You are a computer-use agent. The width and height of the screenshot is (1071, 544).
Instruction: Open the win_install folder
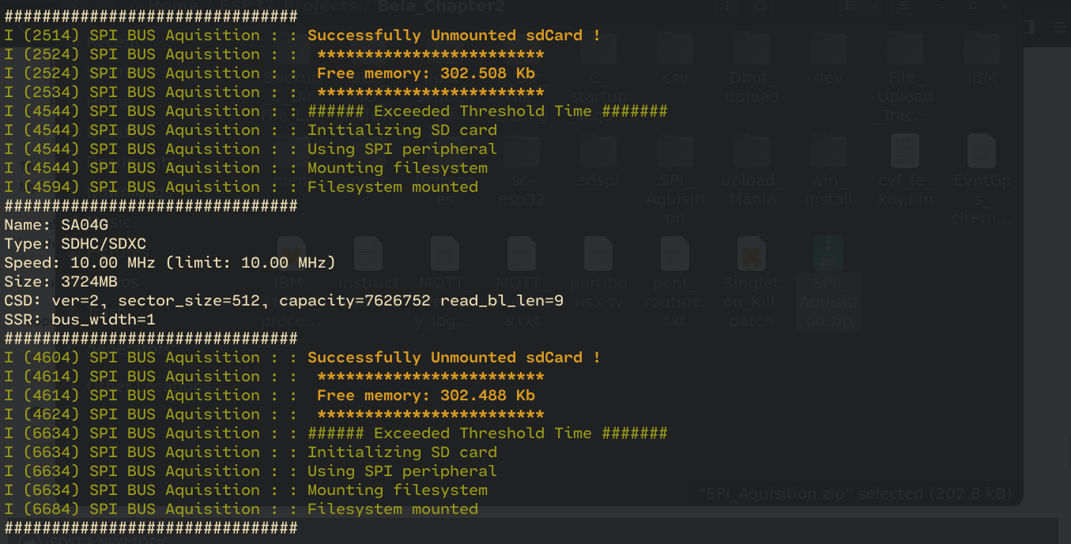828,171
